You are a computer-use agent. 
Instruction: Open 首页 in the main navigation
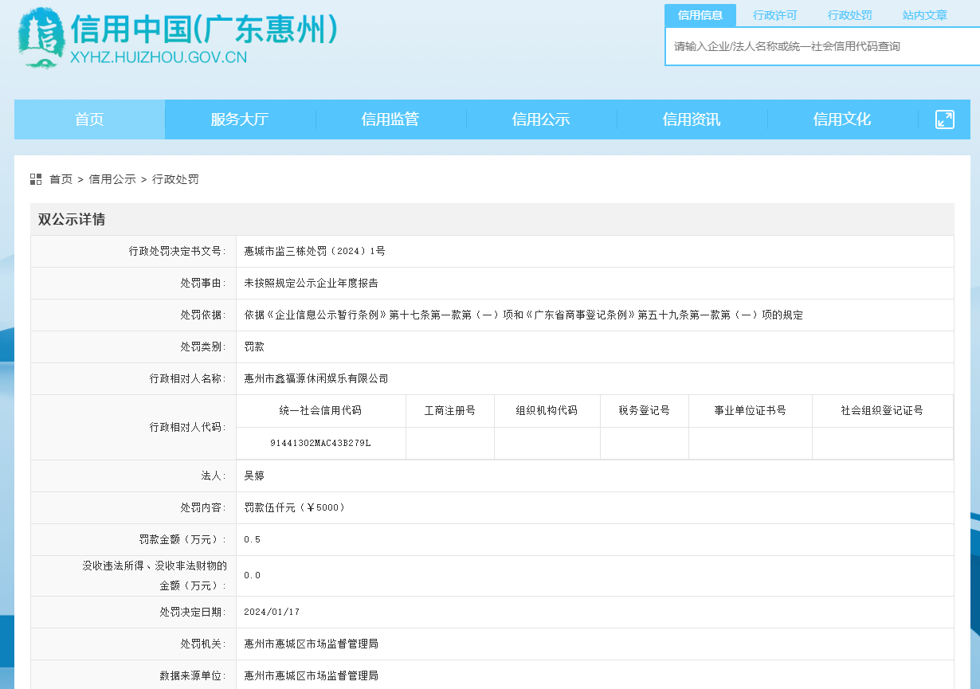click(89, 119)
